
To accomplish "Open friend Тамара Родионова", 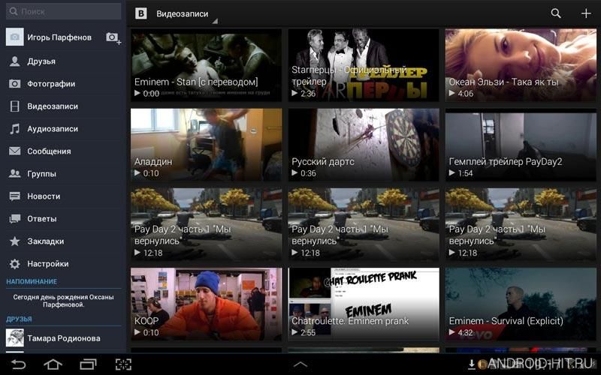I will (x=64, y=338).
